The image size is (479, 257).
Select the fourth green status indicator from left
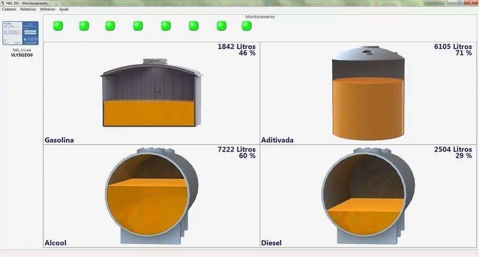pyautogui.click(x=138, y=26)
